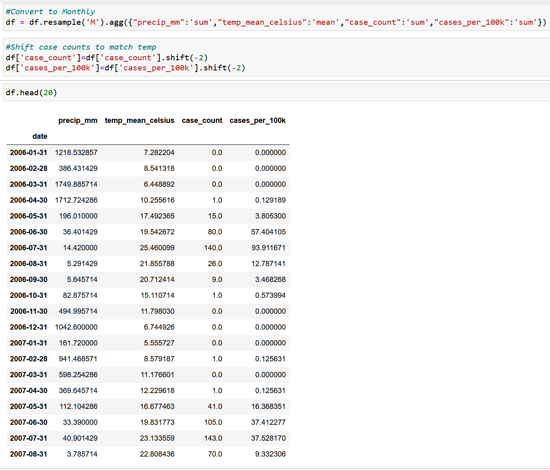Image resolution: width=550 pixels, height=470 pixels.
Task: Click the 'date' index header
Action: tap(40, 136)
